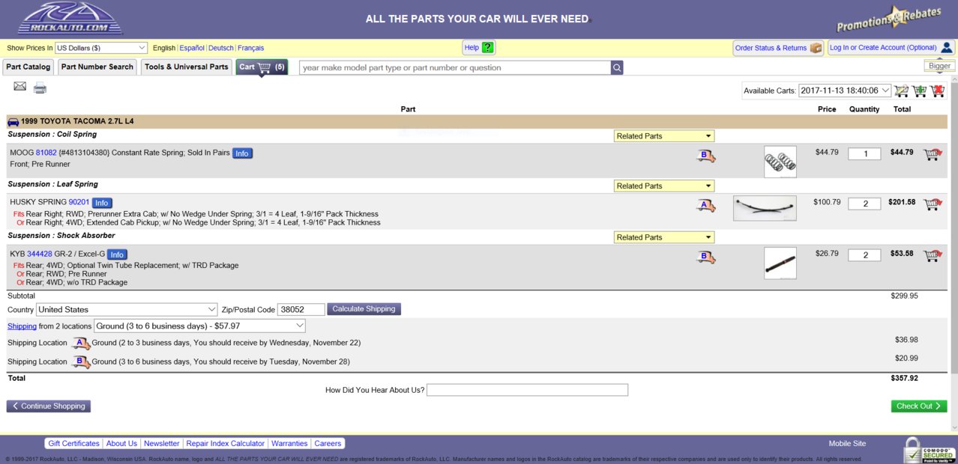This screenshot has width=958, height=464.
Task: Switch language to Español
Action: click(x=192, y=48)
